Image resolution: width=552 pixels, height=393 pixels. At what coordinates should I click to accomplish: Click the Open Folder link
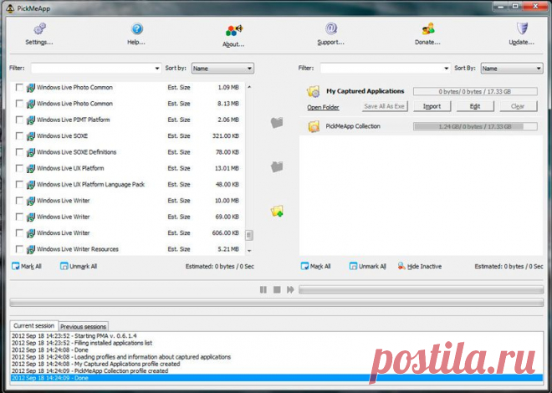(323, 107)
